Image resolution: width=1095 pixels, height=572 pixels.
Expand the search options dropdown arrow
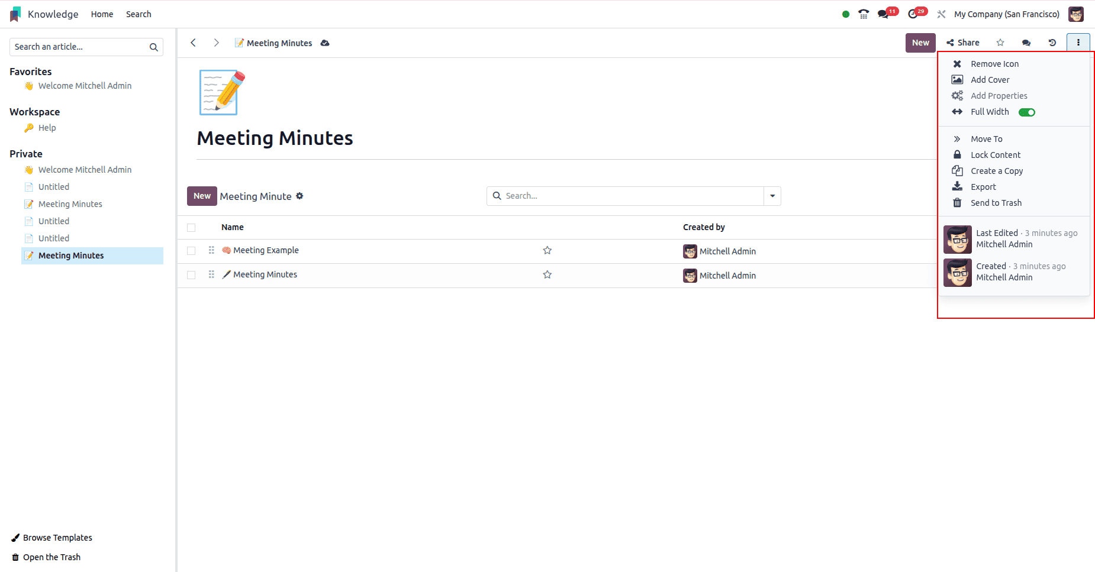[x=772, y=196]
